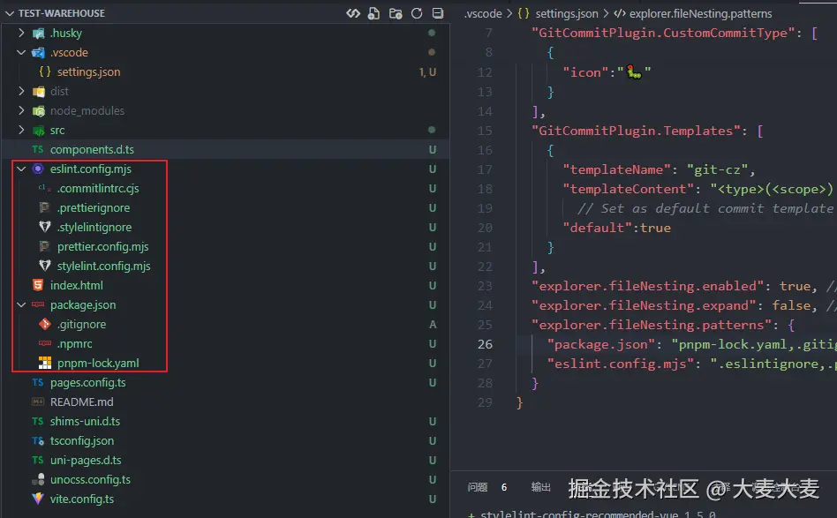Image resolution: width=837 pixels, height=518 pixels.
Task: Open pnpm-lock.yaml file
Action: click(x=98, y=364)
